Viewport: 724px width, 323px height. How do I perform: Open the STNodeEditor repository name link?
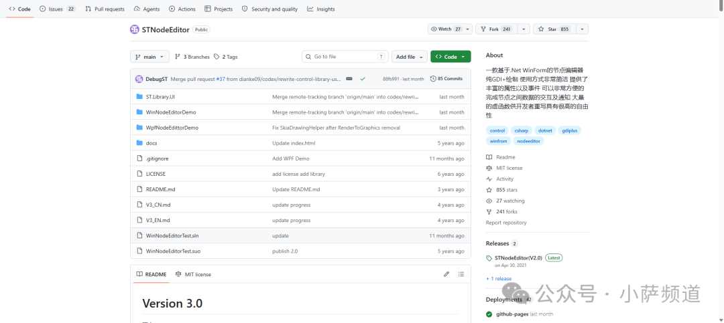click(x=166, y=29)
